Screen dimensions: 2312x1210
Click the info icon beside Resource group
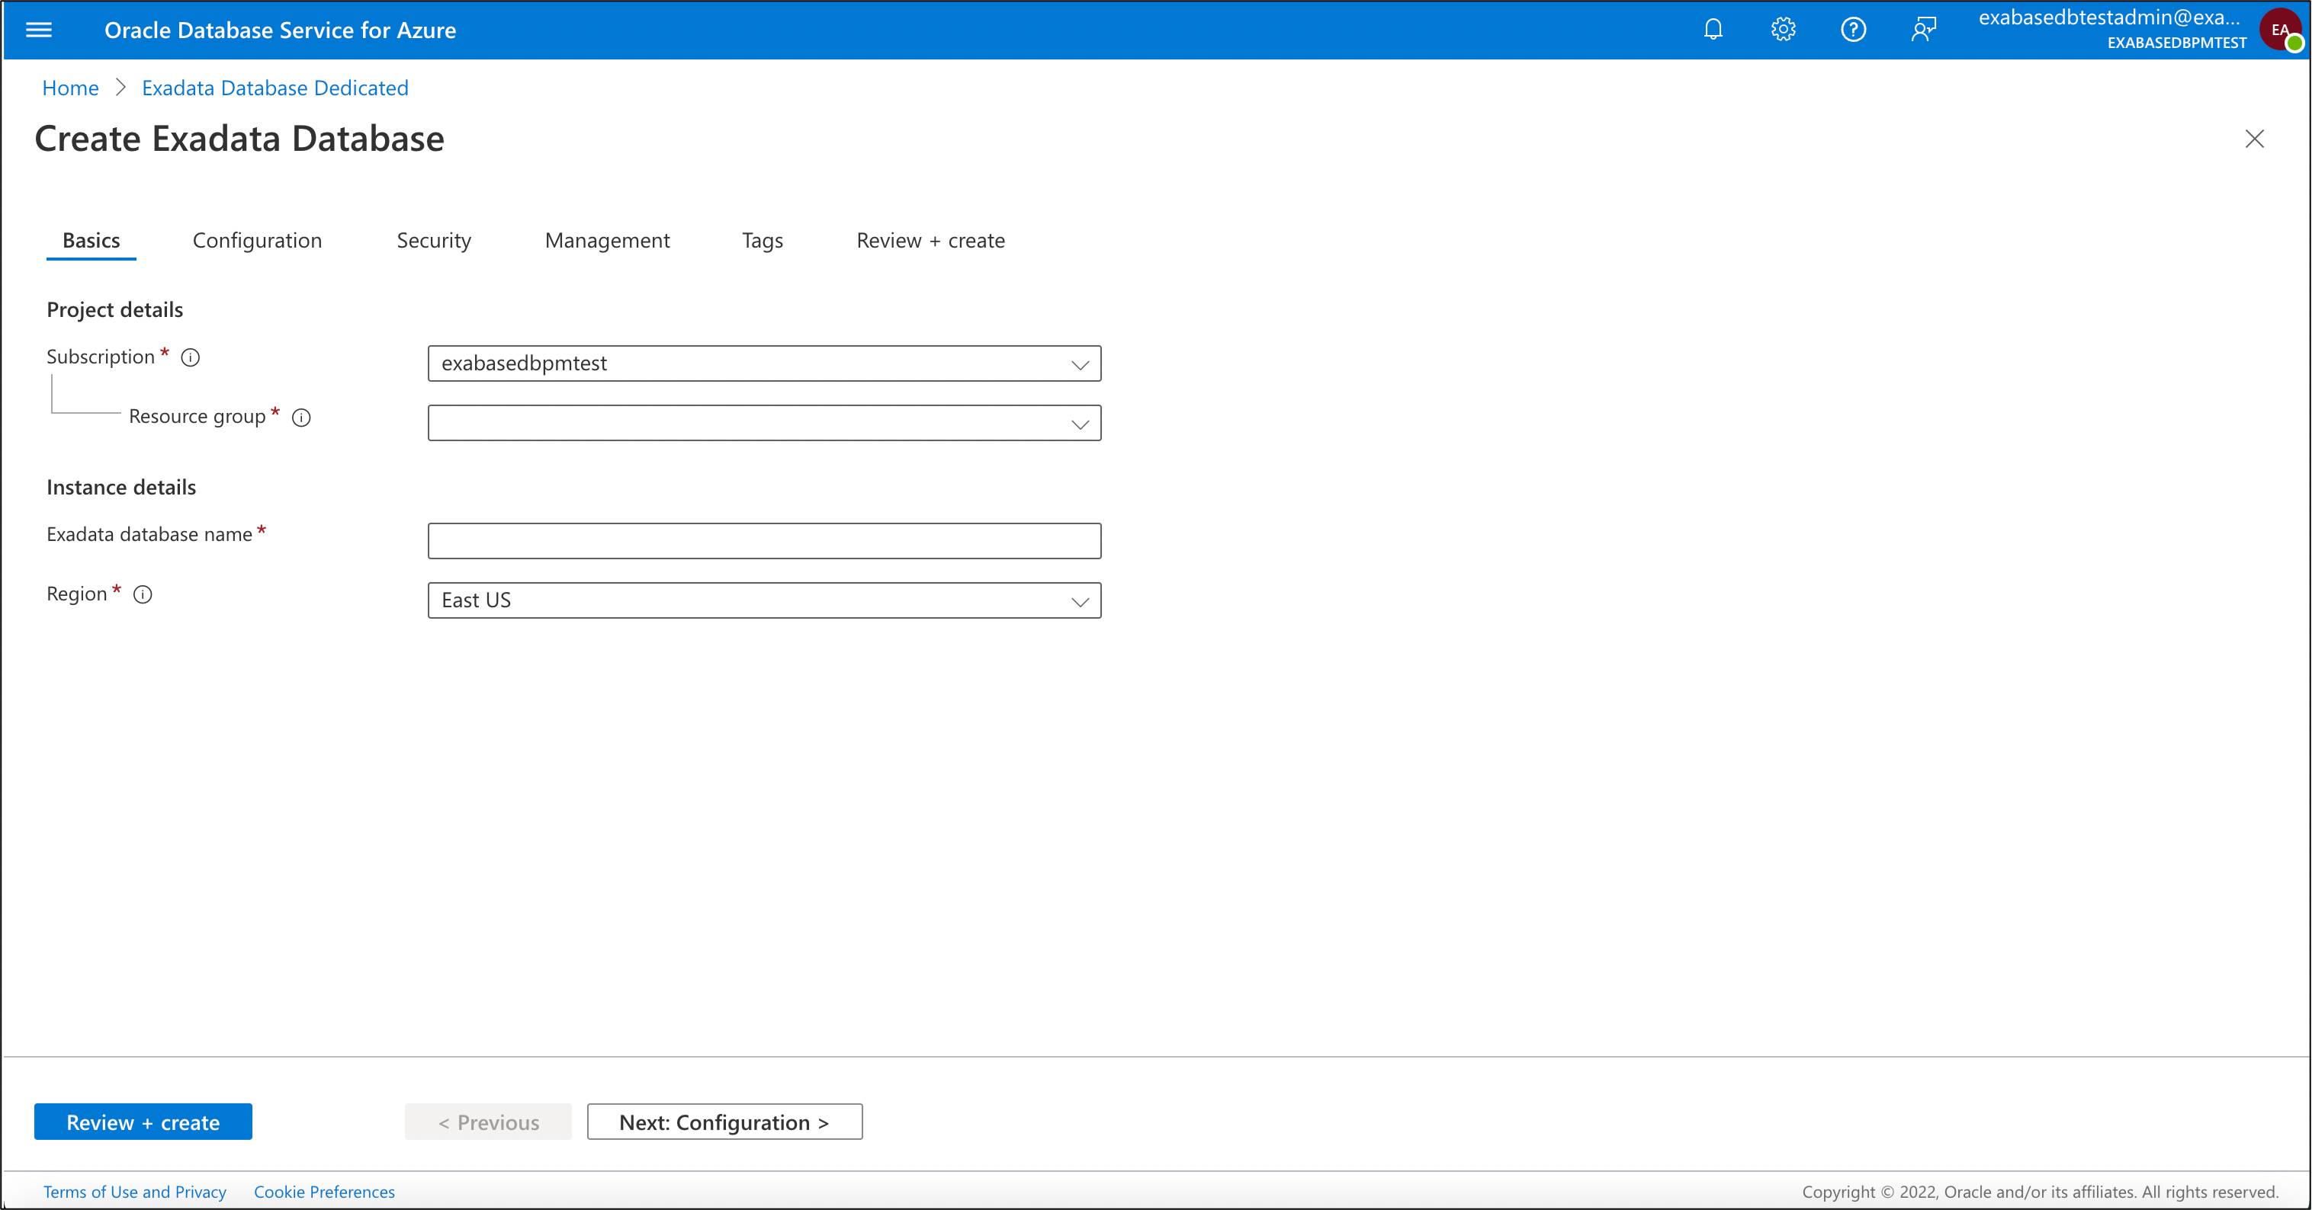coord(301,417)
